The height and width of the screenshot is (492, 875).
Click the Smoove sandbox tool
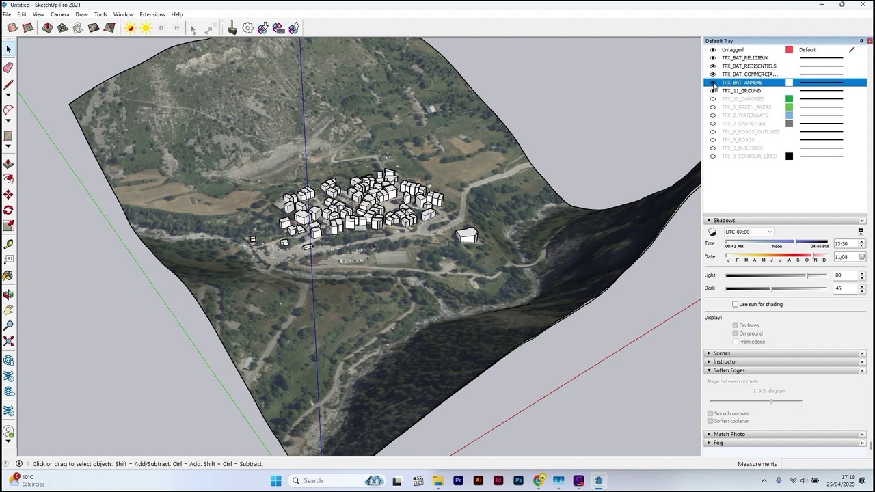pyautogui.click(x=46, y=28)
